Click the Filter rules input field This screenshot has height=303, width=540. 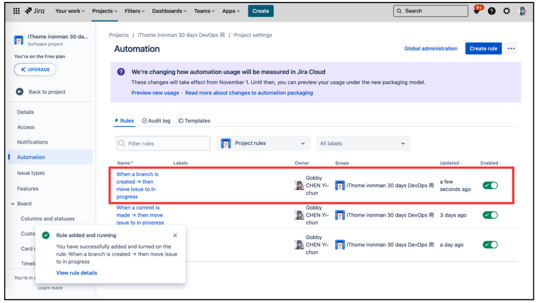(x=163, y=143)
